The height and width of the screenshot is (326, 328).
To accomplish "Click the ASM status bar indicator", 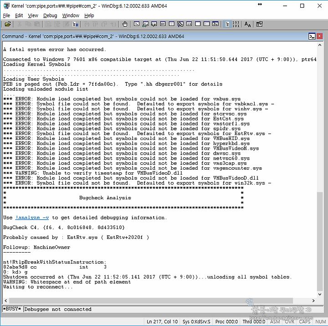I will [275, 321].
